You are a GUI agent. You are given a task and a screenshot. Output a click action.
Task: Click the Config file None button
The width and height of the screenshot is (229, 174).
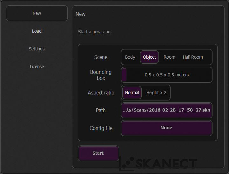[x=167, y=128]
